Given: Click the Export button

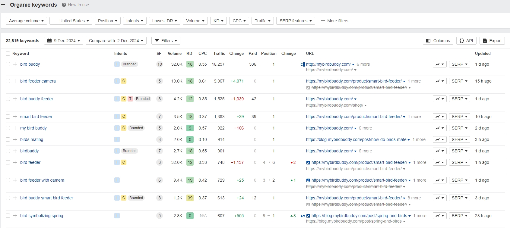Looking at the screenshot, I should (492, 41).
